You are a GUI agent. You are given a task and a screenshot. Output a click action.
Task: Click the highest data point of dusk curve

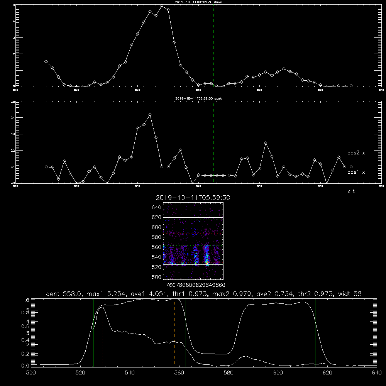(x=150, y=115)
